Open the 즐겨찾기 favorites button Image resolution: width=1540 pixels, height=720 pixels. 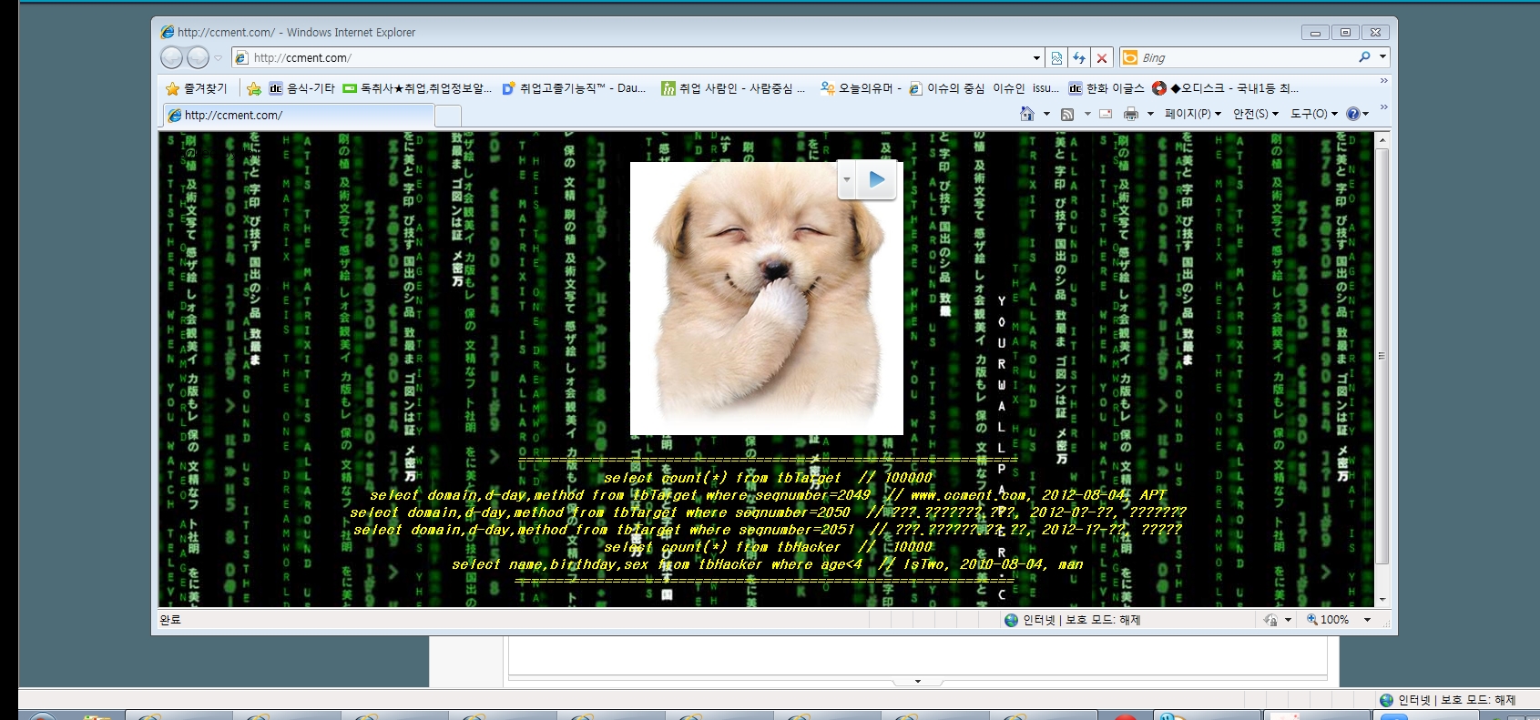197,88
